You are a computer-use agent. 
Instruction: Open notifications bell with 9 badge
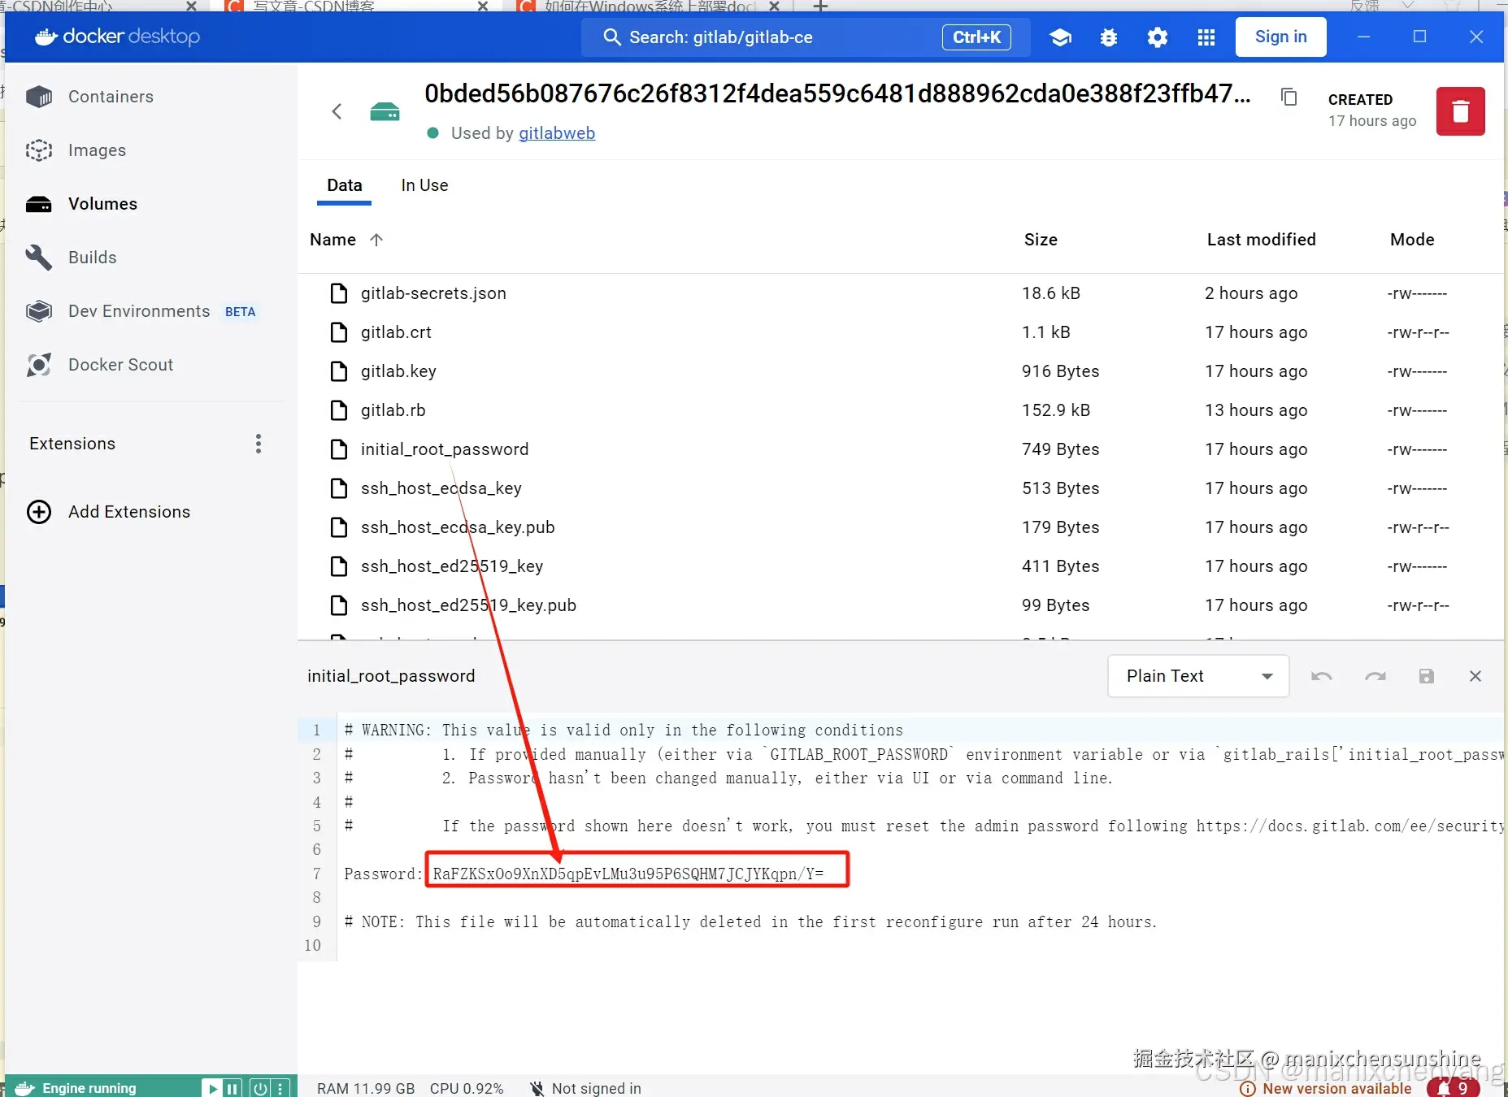coord(1454,1088)
